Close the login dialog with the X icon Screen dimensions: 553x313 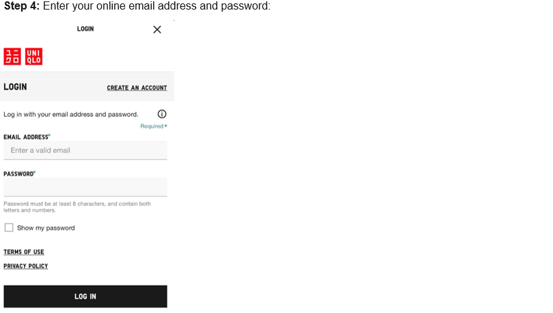[157, 29]
